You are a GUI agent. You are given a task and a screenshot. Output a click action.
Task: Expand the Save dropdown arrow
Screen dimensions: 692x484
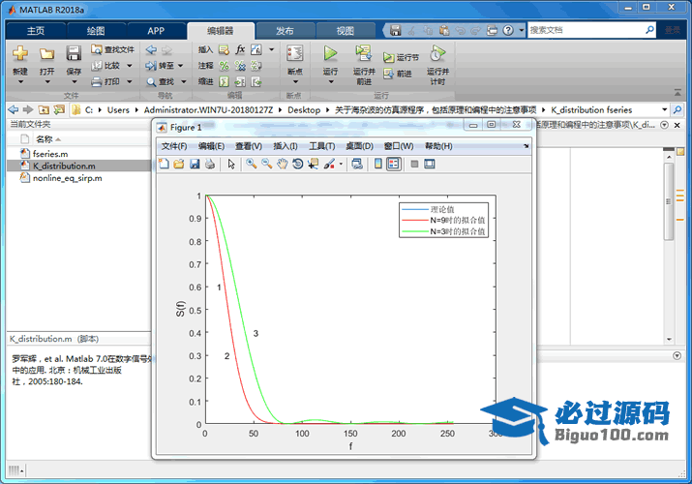[74, 82]
